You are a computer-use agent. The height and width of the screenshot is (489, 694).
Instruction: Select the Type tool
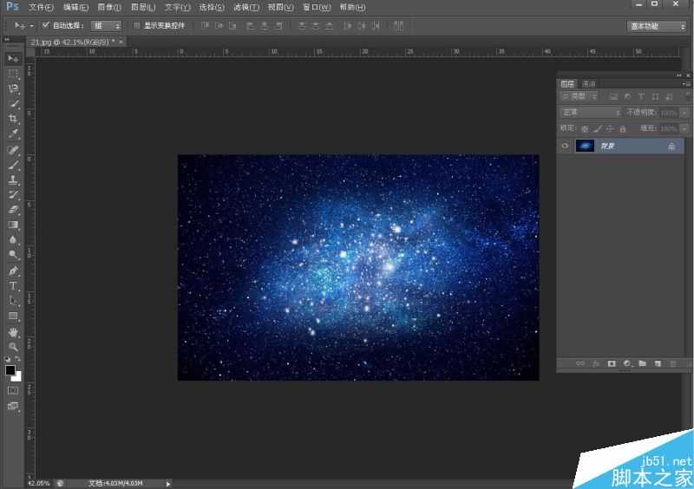click(x=13, y=285)
